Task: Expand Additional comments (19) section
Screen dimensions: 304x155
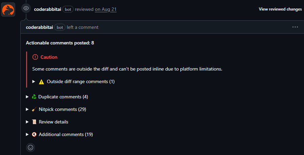Action: (x=66, y=135)
